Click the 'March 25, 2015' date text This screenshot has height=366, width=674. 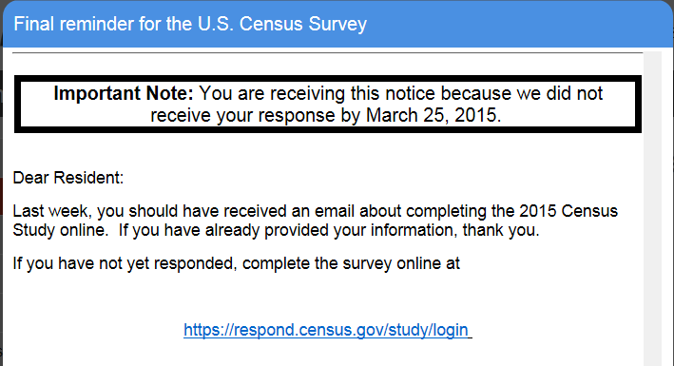(432, 115)
